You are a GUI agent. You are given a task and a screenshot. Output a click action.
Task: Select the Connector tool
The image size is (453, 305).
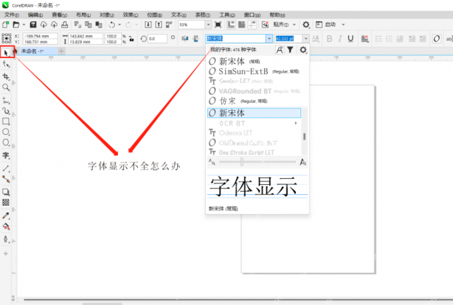point(6,179)
